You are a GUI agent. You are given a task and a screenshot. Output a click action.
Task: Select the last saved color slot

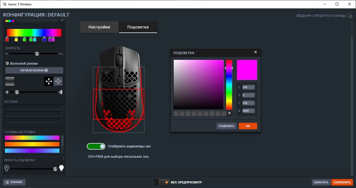coord(224,113)
